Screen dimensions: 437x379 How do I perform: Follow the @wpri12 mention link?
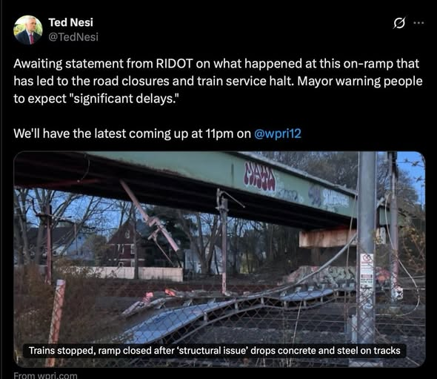pos(278,134)
